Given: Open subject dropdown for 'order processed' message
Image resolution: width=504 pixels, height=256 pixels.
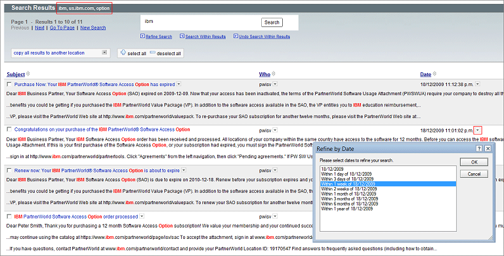Looking at the screenshot, I should [x=142, y=217].
